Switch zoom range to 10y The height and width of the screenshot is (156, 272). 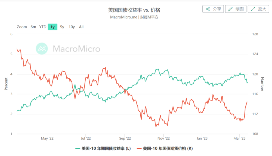72,27
